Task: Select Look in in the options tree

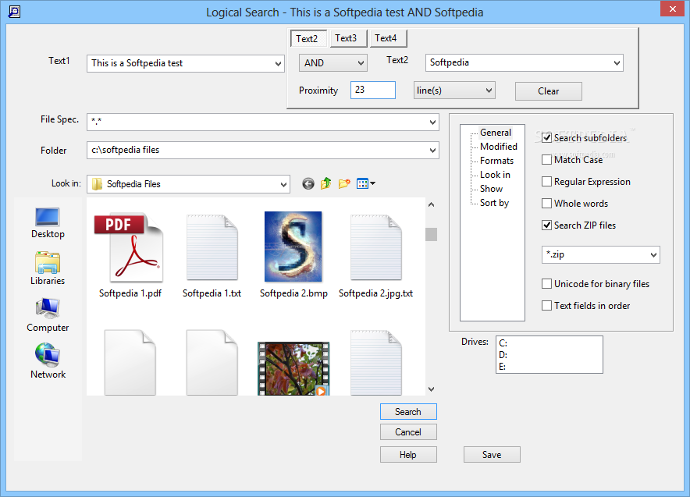Action: 495,175
